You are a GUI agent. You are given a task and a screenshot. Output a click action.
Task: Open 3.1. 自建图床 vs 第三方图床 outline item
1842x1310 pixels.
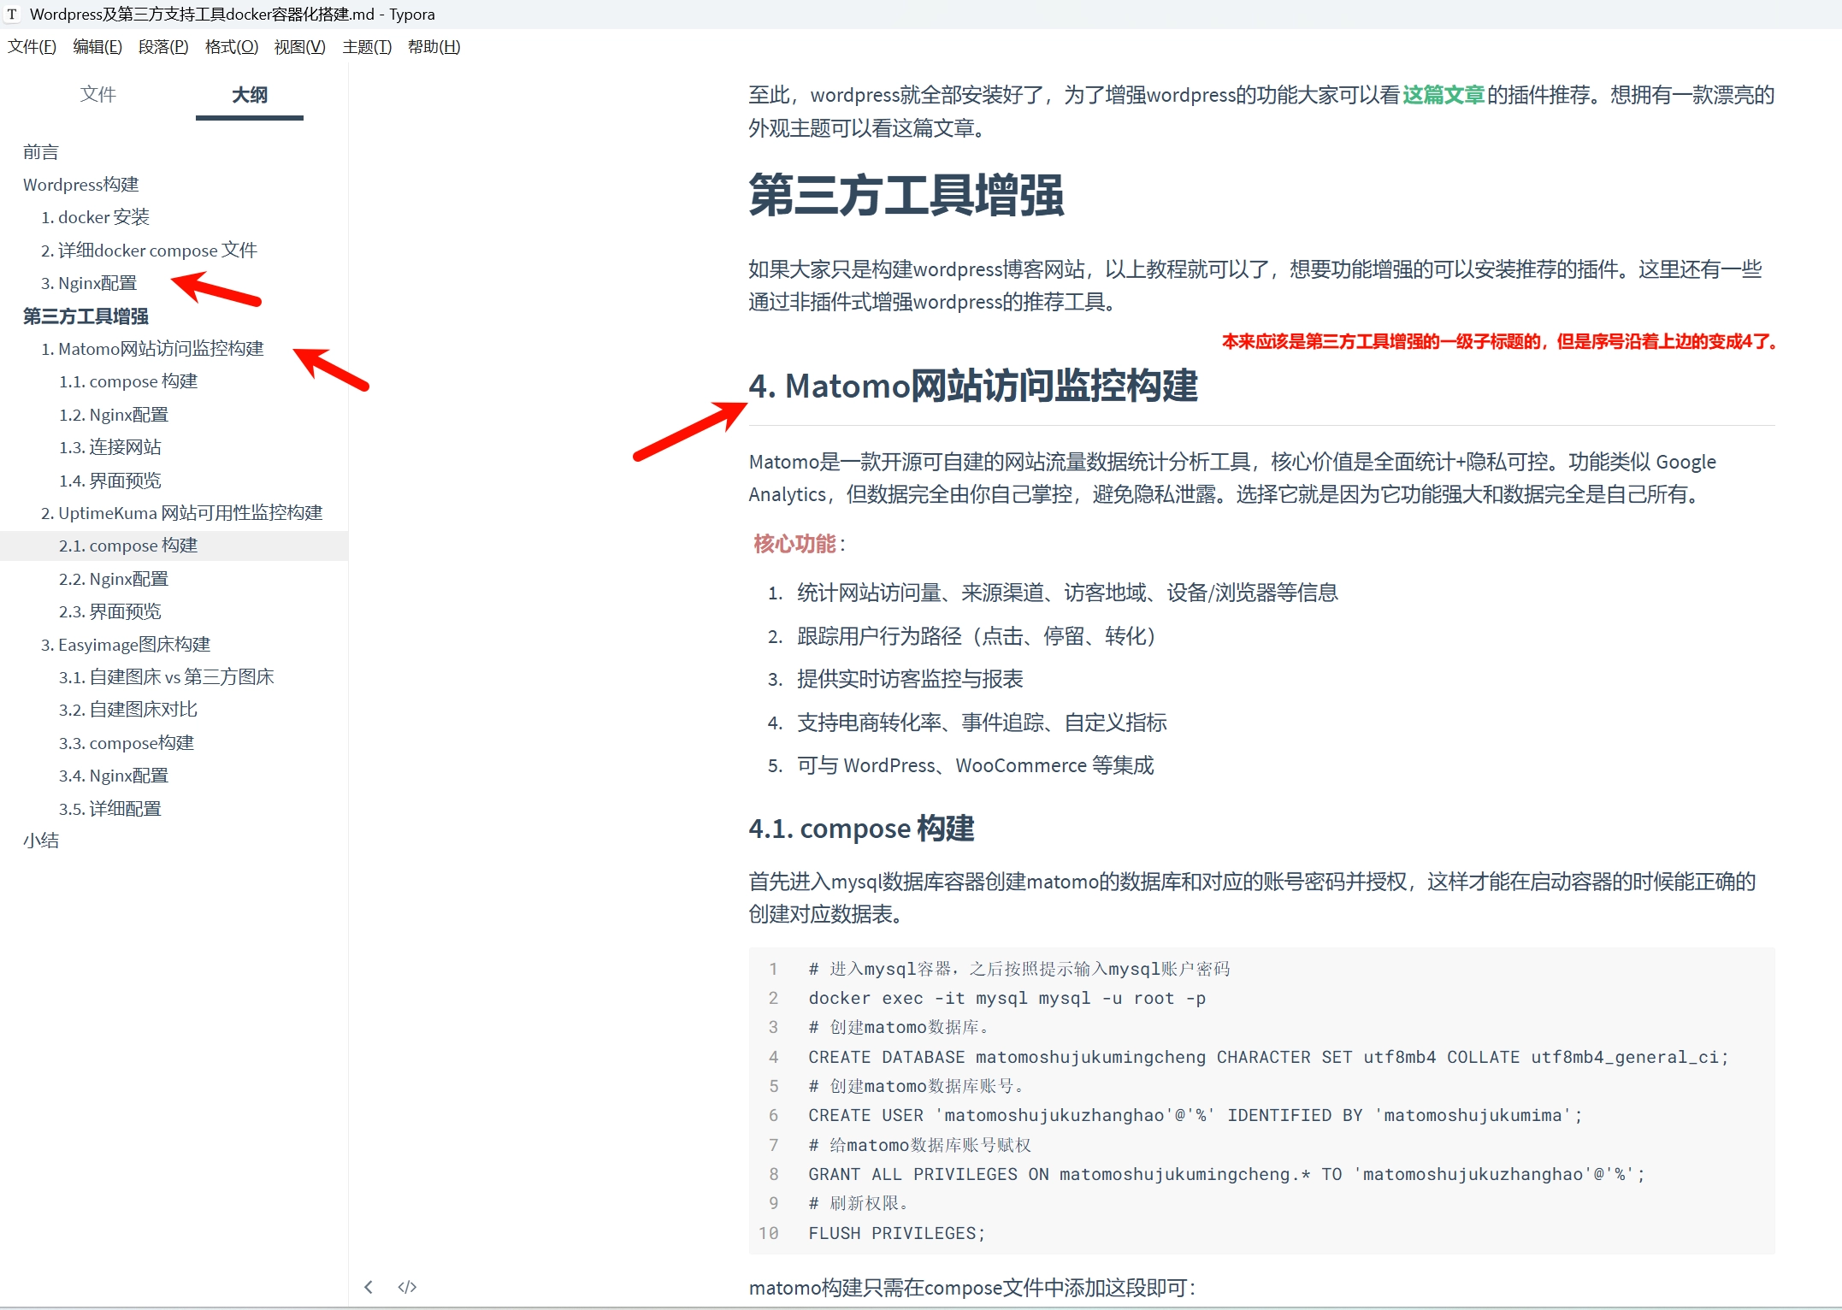(167, 677)
